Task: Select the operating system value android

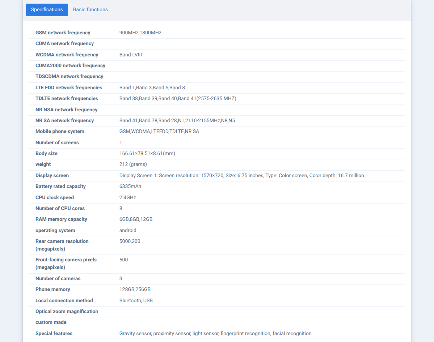Action: click(128, 230)
